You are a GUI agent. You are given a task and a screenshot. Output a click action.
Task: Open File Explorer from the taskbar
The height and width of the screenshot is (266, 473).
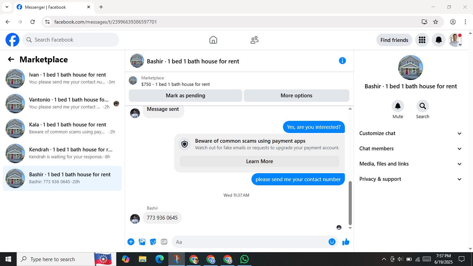coord(142,259)
